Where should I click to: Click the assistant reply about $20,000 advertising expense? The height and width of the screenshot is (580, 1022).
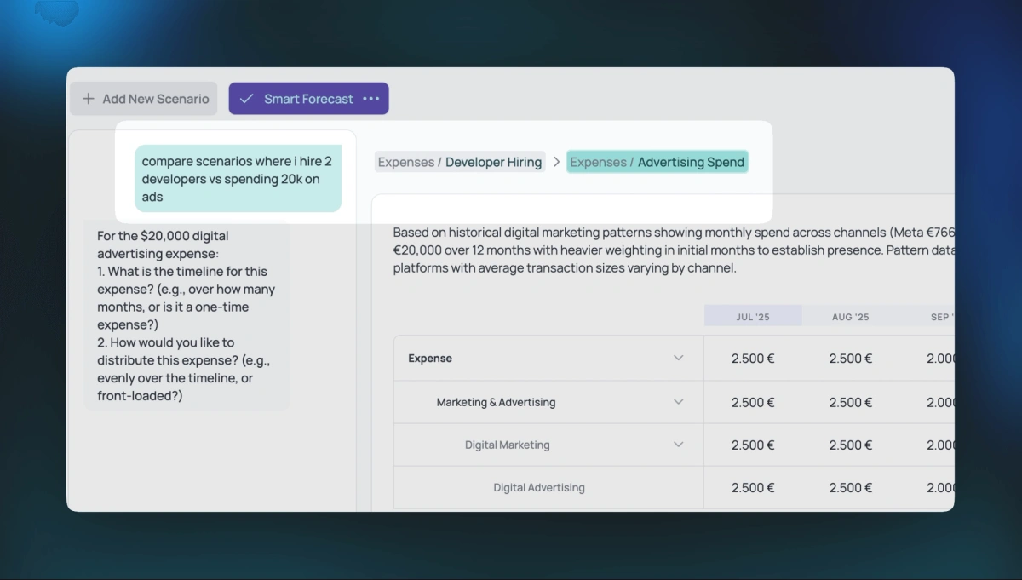click(x=187, y=315)
